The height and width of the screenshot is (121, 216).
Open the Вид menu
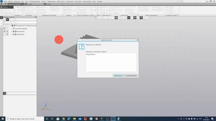23,1
